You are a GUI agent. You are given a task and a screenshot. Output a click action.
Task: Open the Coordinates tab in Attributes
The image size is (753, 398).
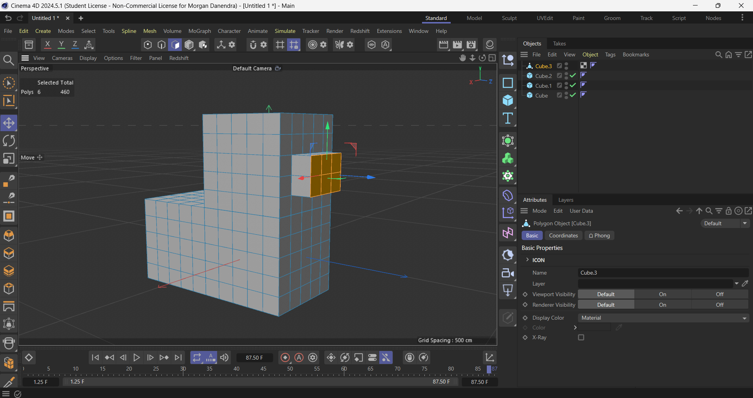(563, 235)
